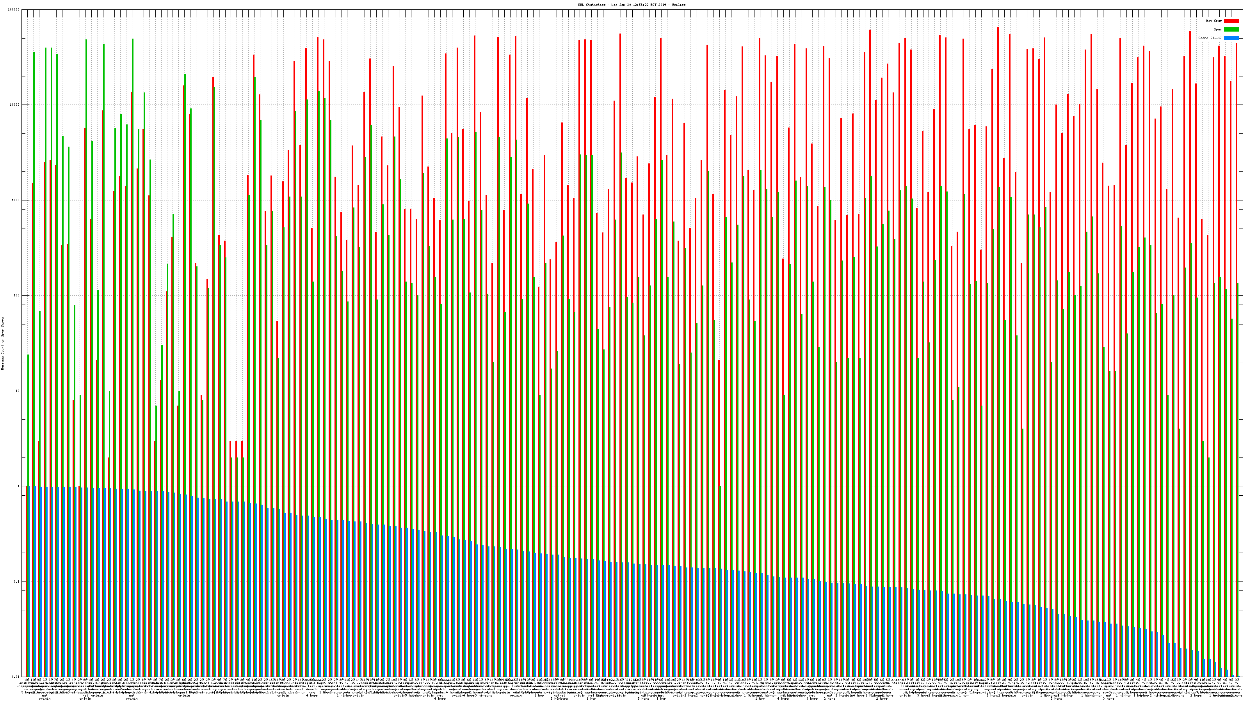The image size is (1249, 702).
Task: Click the blue Score (0..1) legend swatch
Action: 1231,38
